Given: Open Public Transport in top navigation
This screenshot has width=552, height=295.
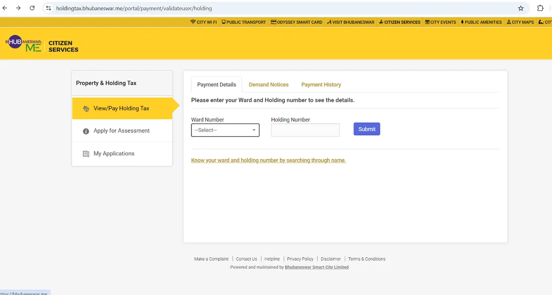Looking at the screenshot, I should click(243, 22).
